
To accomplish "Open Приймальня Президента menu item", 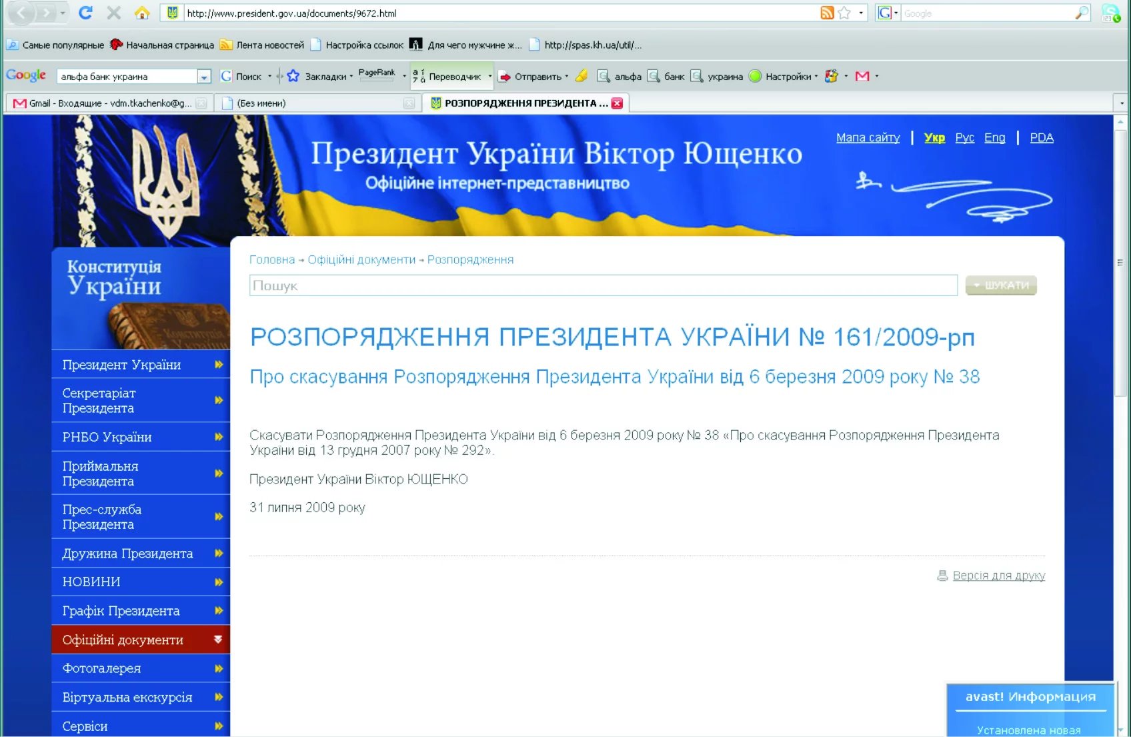I will [x=141, y=474].
